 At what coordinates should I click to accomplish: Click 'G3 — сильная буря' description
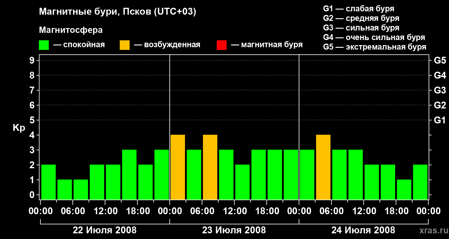tap(361, 27)
